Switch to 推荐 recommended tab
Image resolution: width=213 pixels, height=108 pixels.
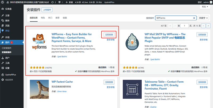coord(58,18)
